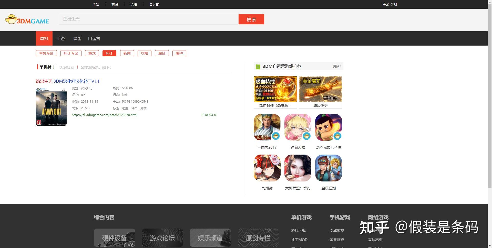Open the 葫芦兄弟七子降 game icon

pos(329,127)
